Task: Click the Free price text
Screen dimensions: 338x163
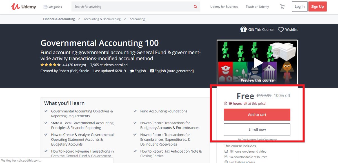Action: coord(245,96)
